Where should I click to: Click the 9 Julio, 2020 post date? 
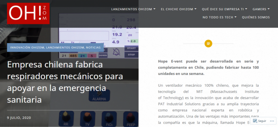click(x=19, y=118)
